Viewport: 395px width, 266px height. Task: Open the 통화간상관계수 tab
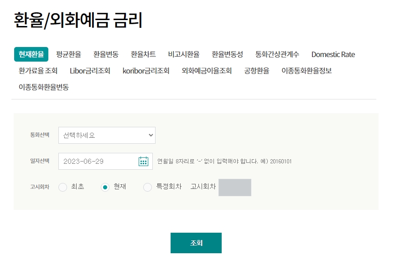click(277, 54)
